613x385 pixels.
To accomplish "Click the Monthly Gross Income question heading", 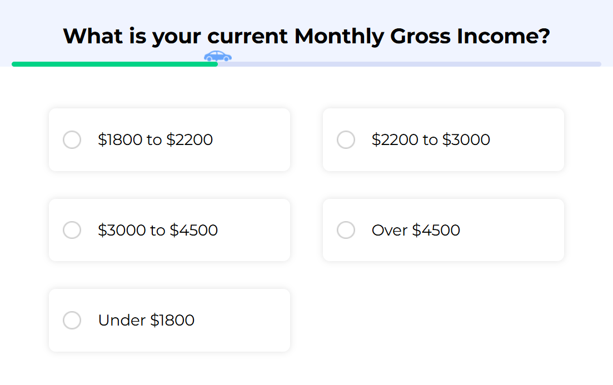I will (x=306, y=37).
